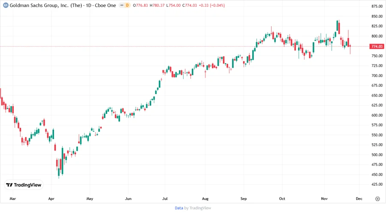Click the 675.00 price axis label
This screenshot has height=213, width=386.
377,86
